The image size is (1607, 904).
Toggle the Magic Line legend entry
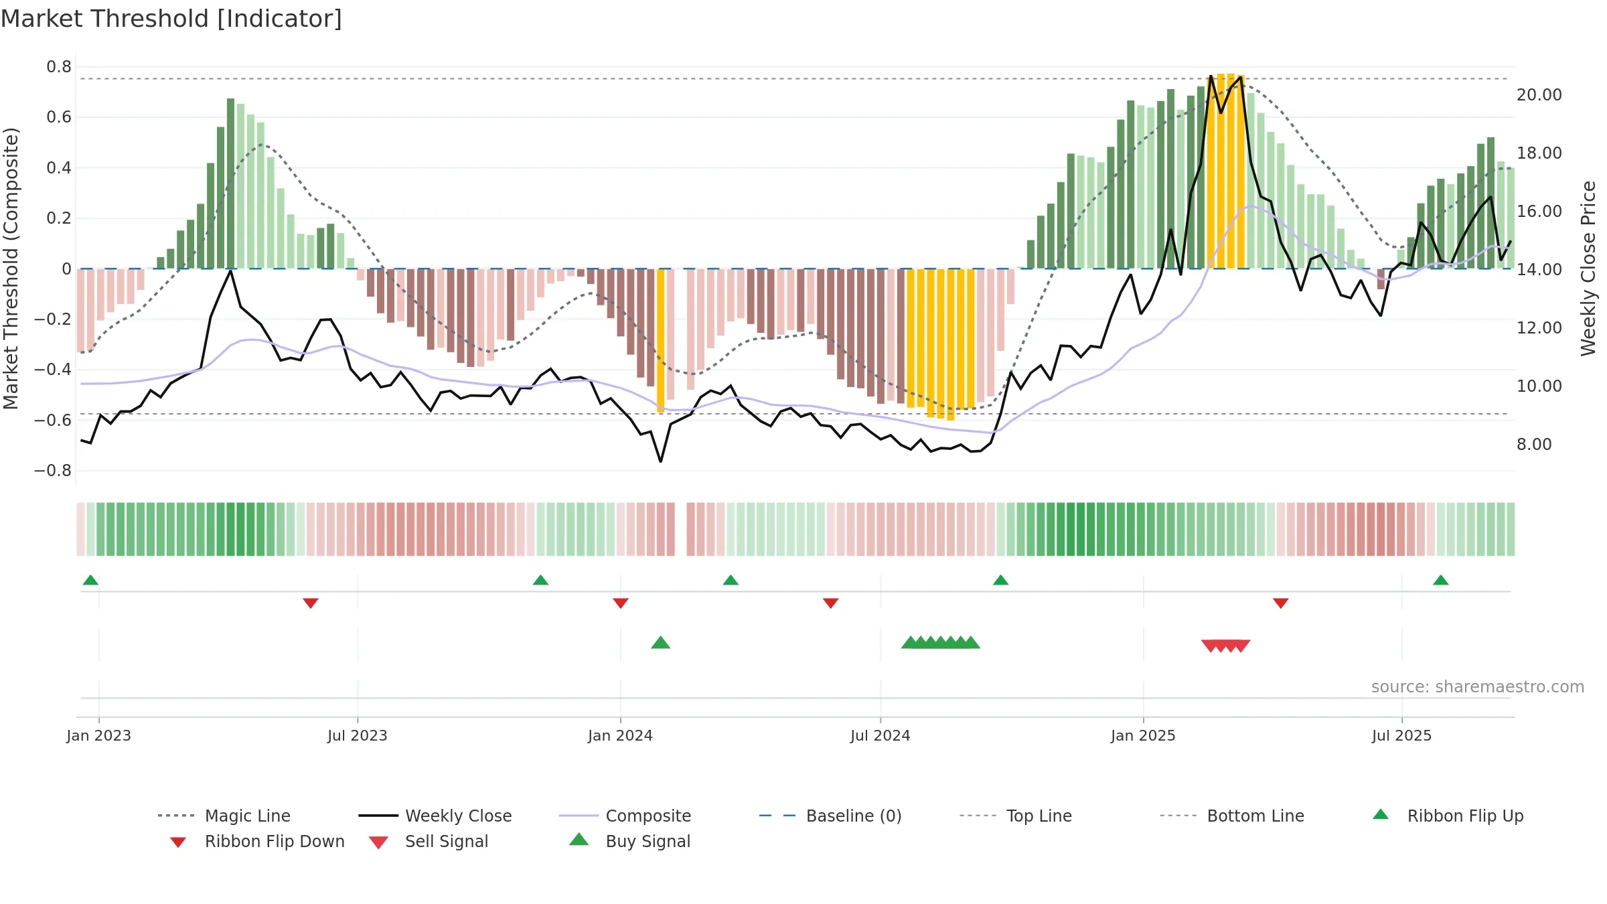224,816
